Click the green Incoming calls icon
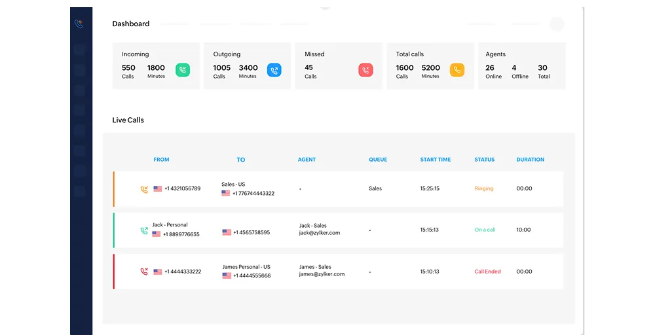Viewport: 655px width, 335px height. (x=183, y=69)
